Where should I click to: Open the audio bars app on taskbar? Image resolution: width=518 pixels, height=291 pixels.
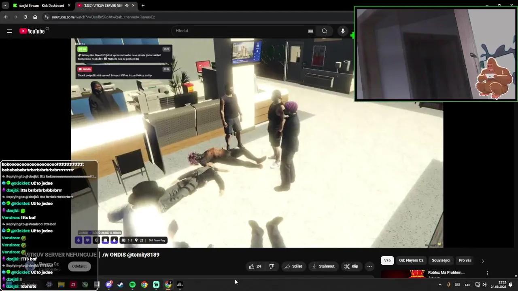point(180,285)
